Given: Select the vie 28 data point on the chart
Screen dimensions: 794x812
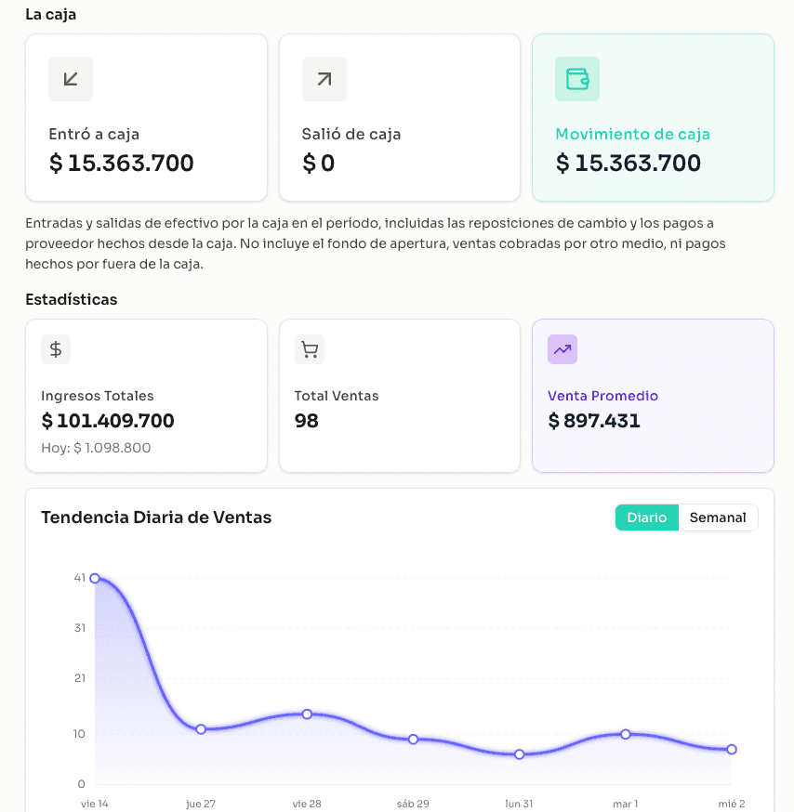Looking at the screenshot, I should tap(307, 714).
